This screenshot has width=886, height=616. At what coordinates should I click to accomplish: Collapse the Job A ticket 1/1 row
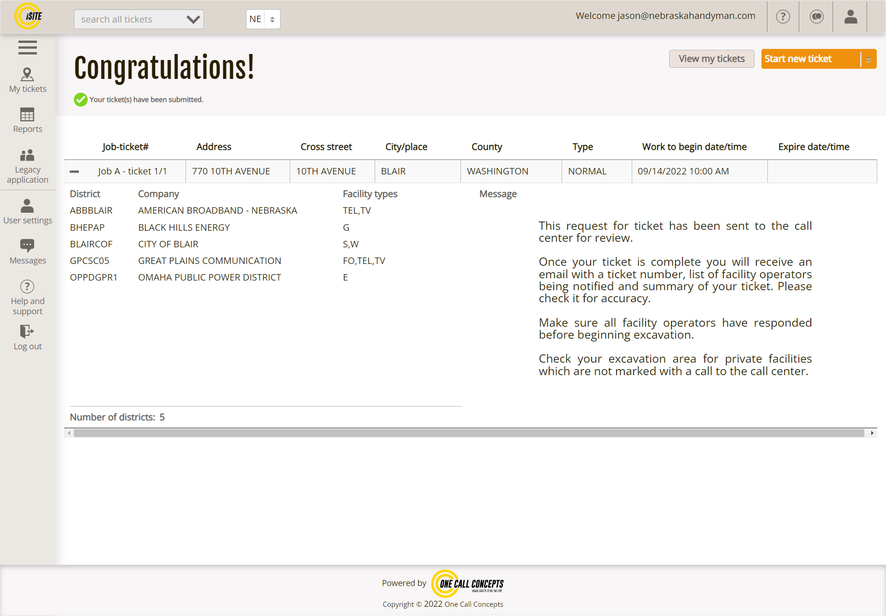tap(74, 171)
